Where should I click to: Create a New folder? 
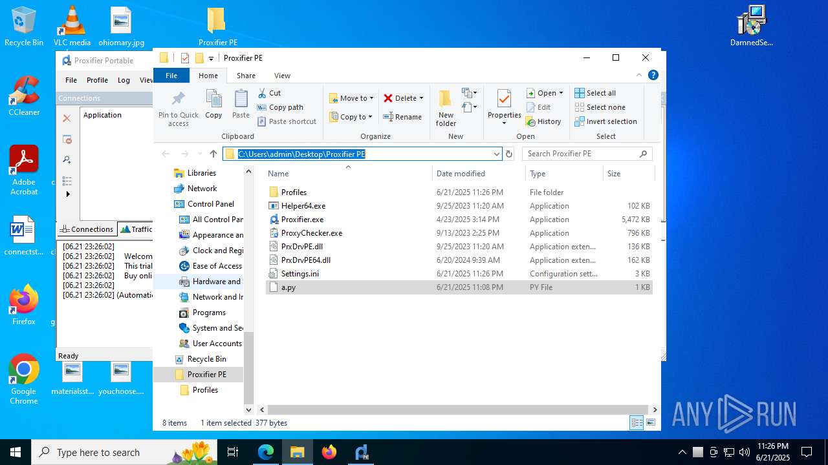pos(446,108)
